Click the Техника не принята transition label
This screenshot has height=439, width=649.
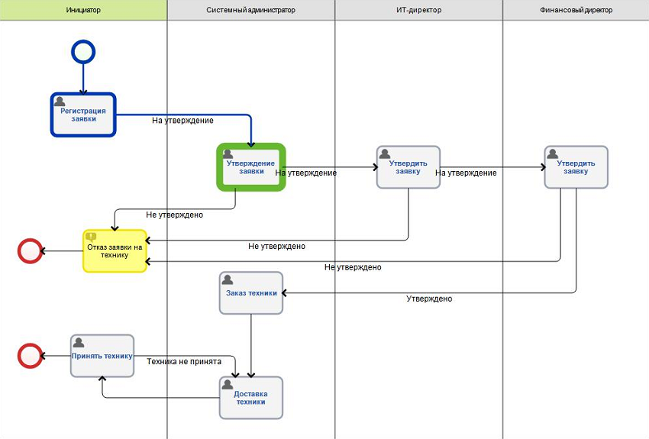tap(184, 362)
